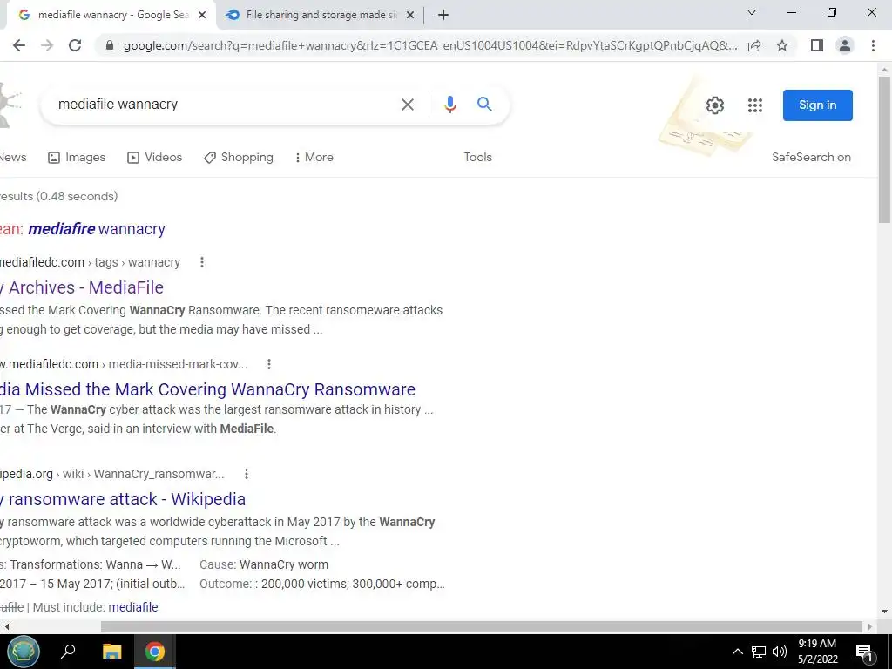
Task: Switch to the File sharing and storage tab
Action: pos(320,16)
